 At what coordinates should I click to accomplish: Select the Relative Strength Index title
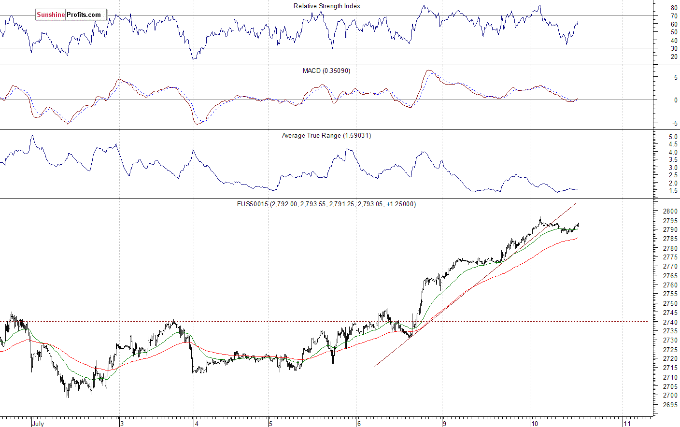pyautogui.click(x=327, y=6)
